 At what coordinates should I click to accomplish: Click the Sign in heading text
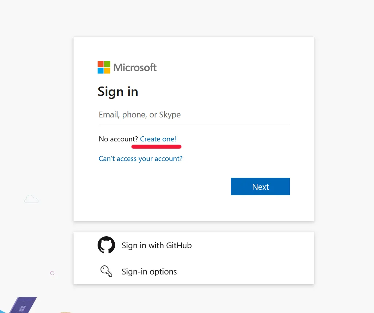click(118, 92)
